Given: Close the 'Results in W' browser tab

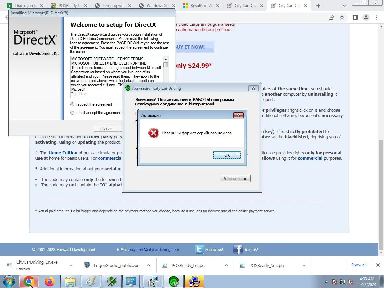Looking at the screenshot, I should pos(217,6).
